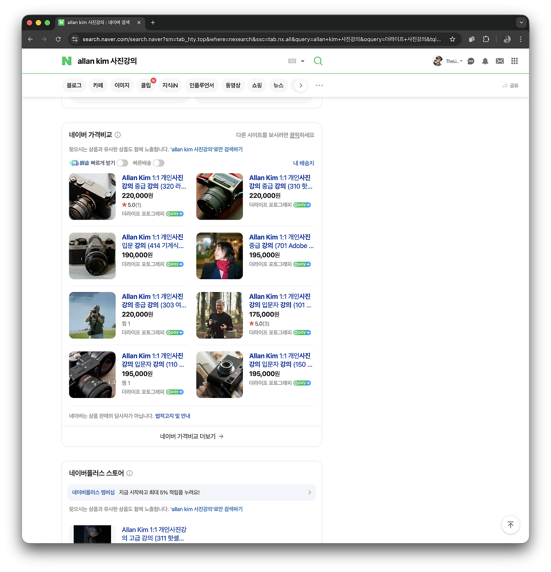Open the Naver services grid icon
Screen dimensions: 551x572
pos(514,61)
